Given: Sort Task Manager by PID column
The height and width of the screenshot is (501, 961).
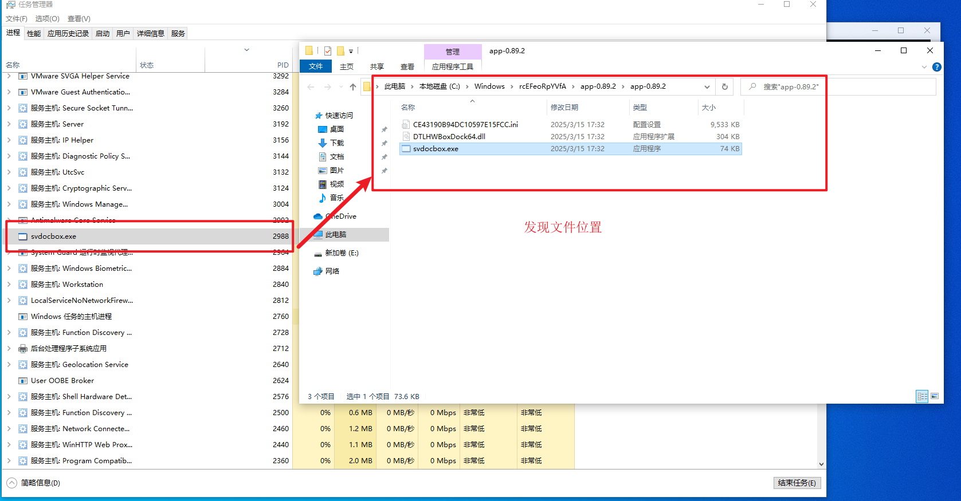Looking at the screenshot, I should (x=283, y=65).
